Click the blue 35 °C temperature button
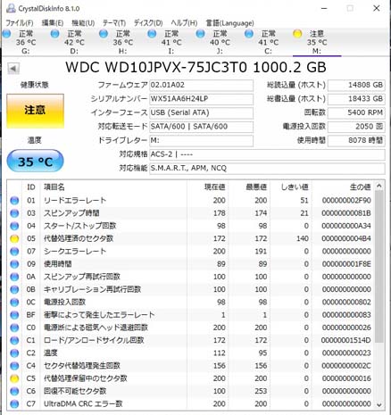 click(35, 162)
